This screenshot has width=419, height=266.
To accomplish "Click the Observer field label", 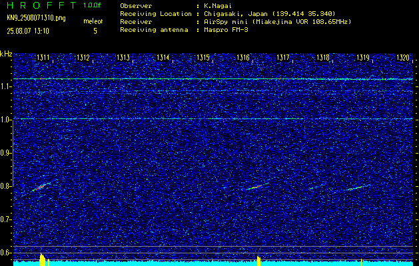I will [136, 6].
